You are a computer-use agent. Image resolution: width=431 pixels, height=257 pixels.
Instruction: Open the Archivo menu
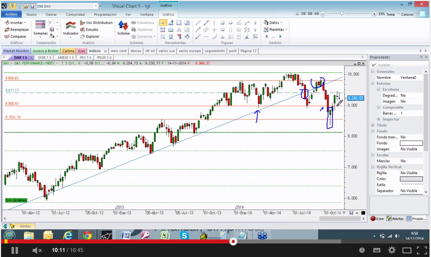pyautogui.click(x=11, y=14)
